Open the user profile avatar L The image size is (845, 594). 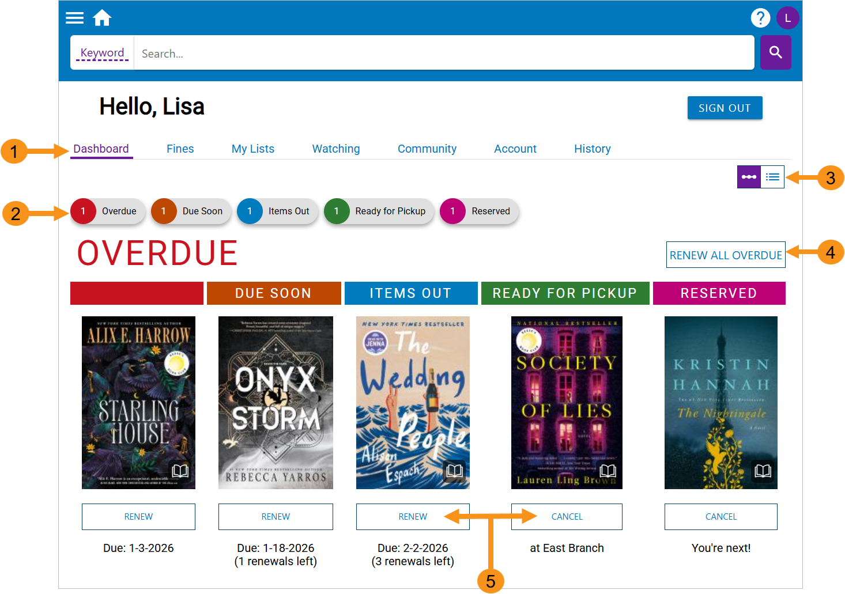coord(787,18)
